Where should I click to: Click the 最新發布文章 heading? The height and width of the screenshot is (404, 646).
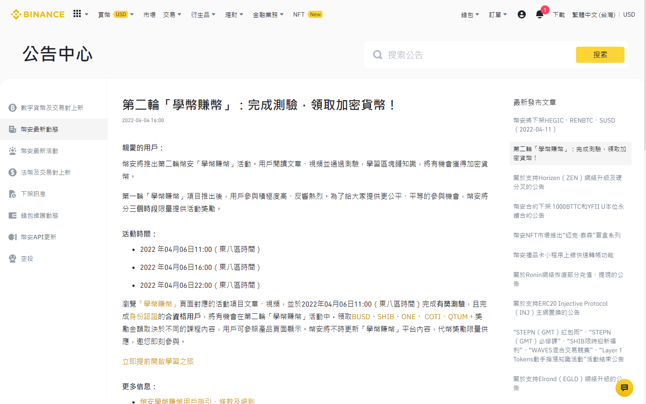click(x=535, y=102)
